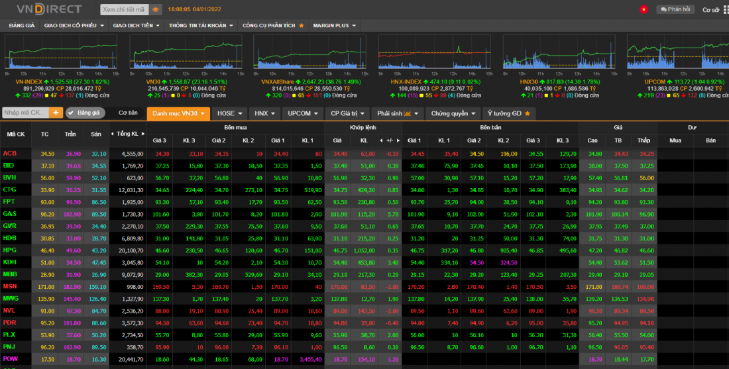Click the Sàn column header
Image resolution: width=729 pixels, height=369 pixels.
[96, 134]
